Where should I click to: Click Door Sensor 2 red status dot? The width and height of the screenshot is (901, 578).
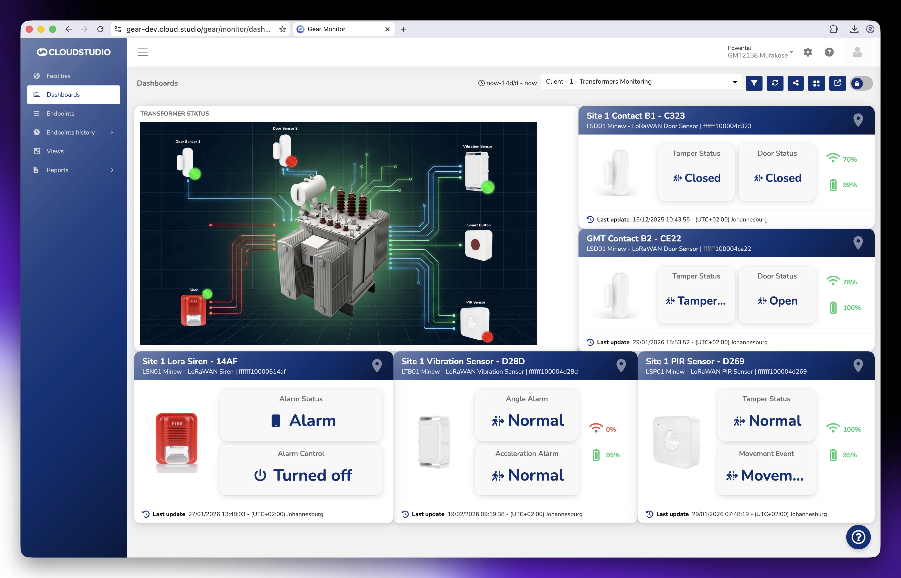point(292,161)
